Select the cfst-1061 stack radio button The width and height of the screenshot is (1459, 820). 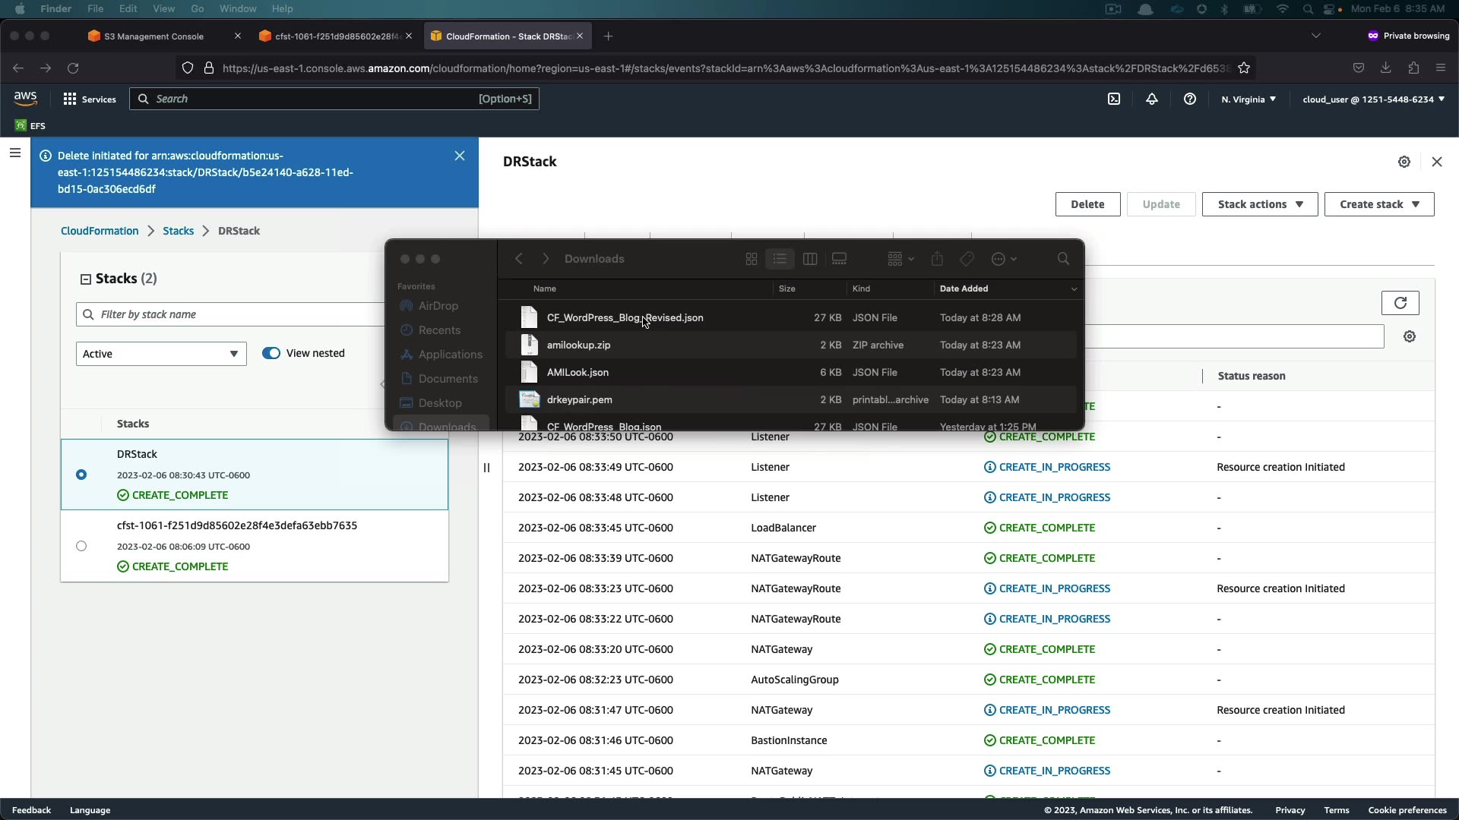[x=81, y=546]
